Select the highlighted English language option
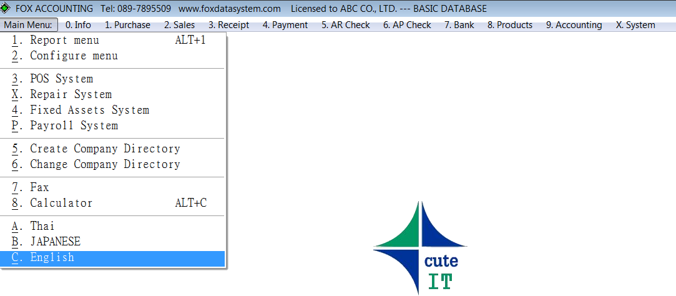The image size is (676, 296). click(112, 258)
